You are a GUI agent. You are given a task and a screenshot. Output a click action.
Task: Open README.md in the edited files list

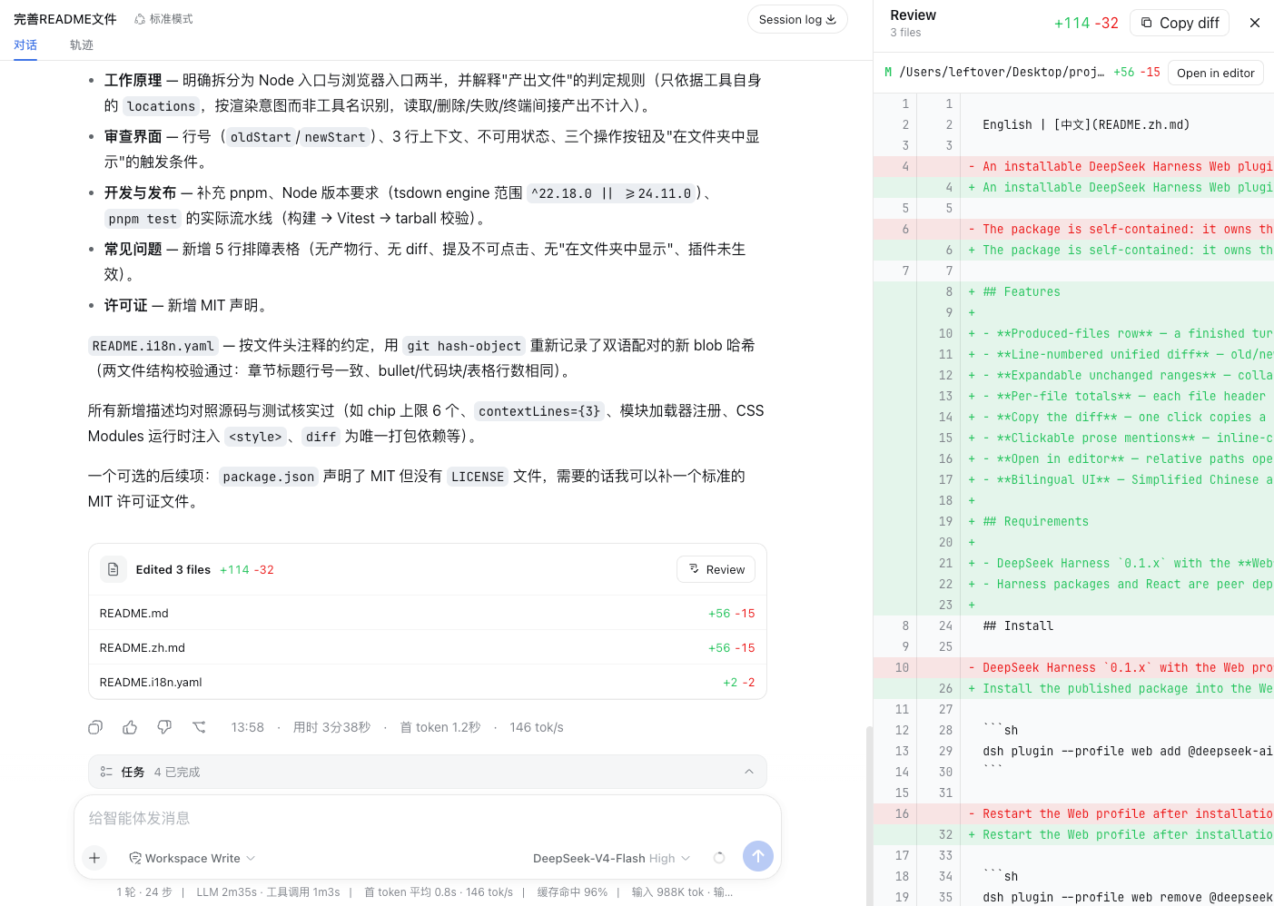click(x=427, y=613)
